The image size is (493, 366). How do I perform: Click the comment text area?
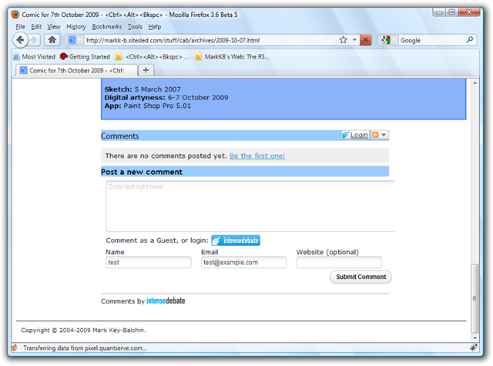[250, 207]
